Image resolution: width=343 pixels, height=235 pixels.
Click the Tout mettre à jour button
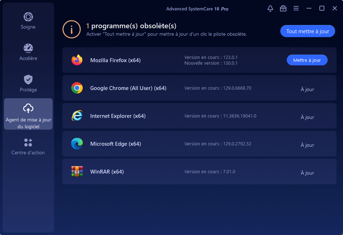tap(308, 31)
